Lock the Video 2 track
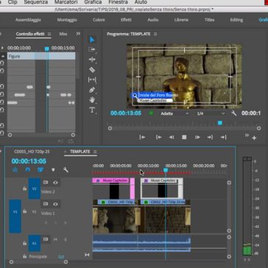The image size is (268, 268). pyautogui.click(x=24, y=188)
